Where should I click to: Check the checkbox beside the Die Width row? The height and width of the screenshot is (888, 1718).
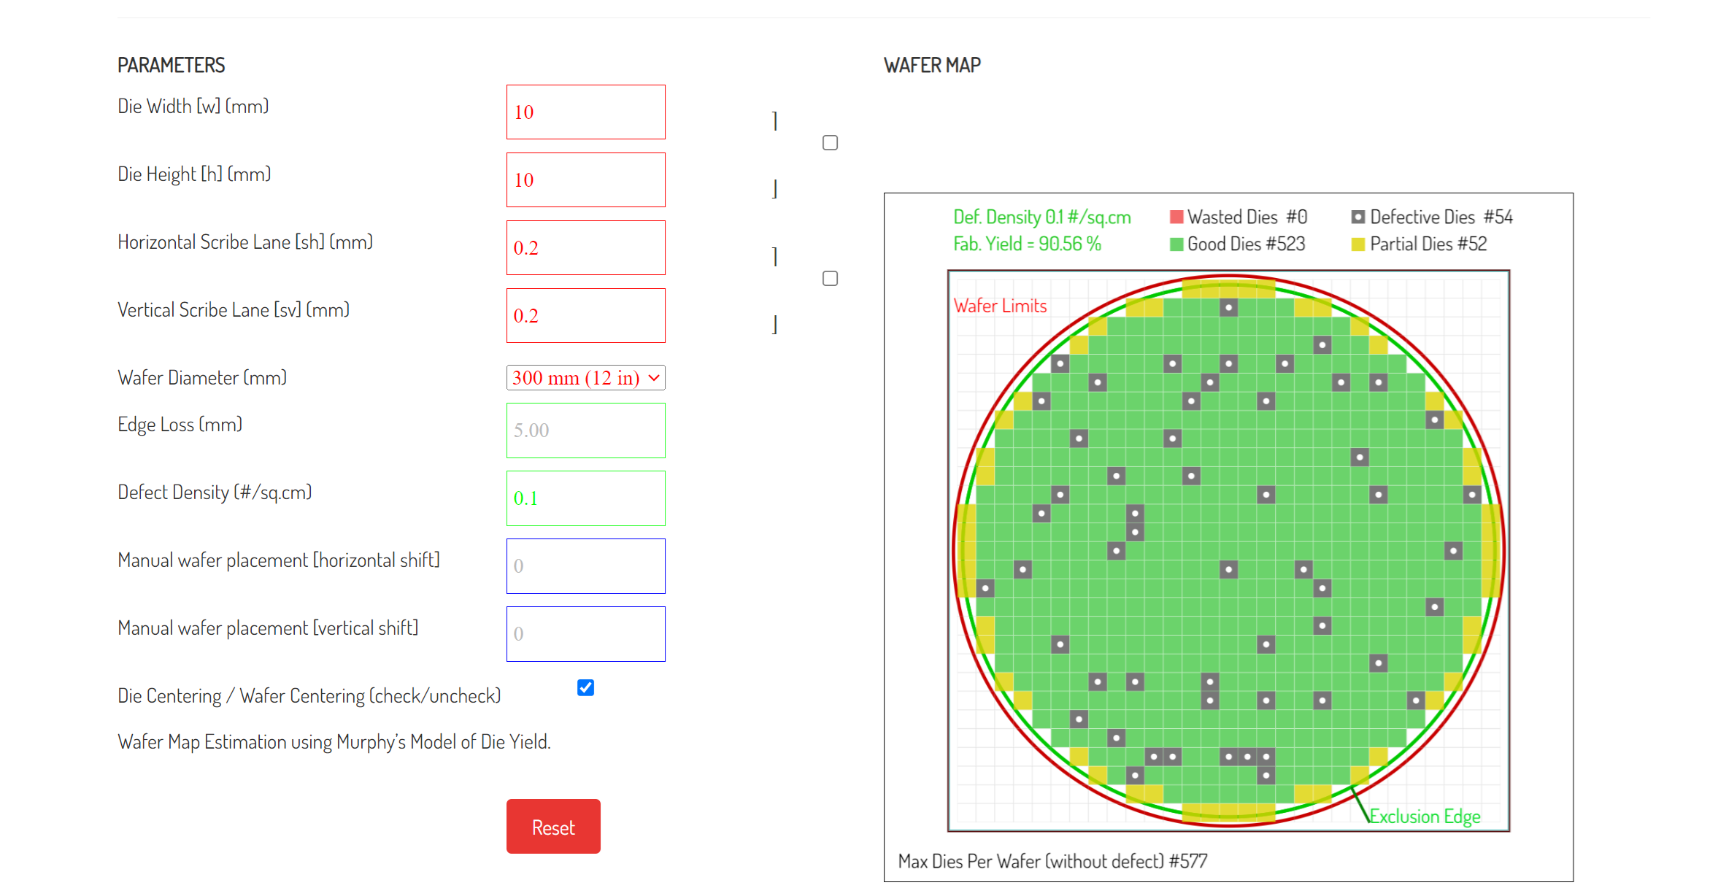[x=830, y=142]
